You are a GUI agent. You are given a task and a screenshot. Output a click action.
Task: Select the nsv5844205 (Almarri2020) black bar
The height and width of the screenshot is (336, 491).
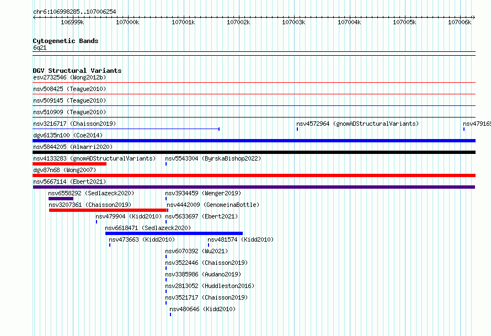(x=254, y=152)
